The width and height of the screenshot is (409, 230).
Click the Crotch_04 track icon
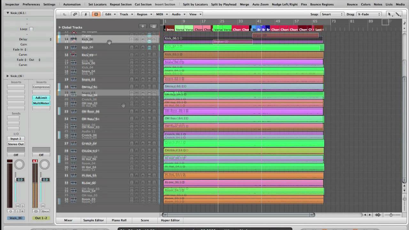coord(73,143)
